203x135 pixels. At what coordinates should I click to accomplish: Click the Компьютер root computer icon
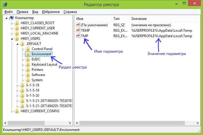coord(12,18)
